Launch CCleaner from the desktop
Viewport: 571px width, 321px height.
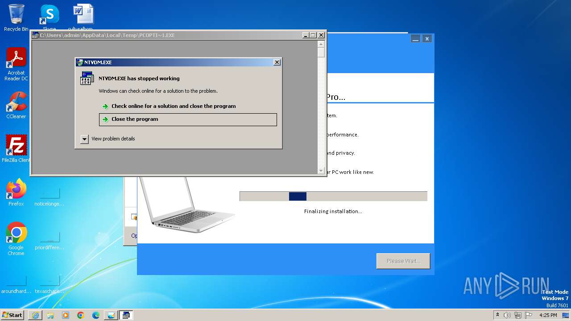click(x=16, y=105)
